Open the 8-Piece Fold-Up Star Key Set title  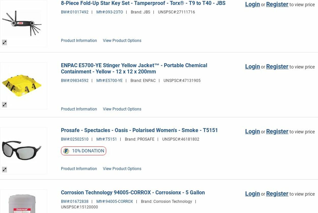[x=143, y=3]
